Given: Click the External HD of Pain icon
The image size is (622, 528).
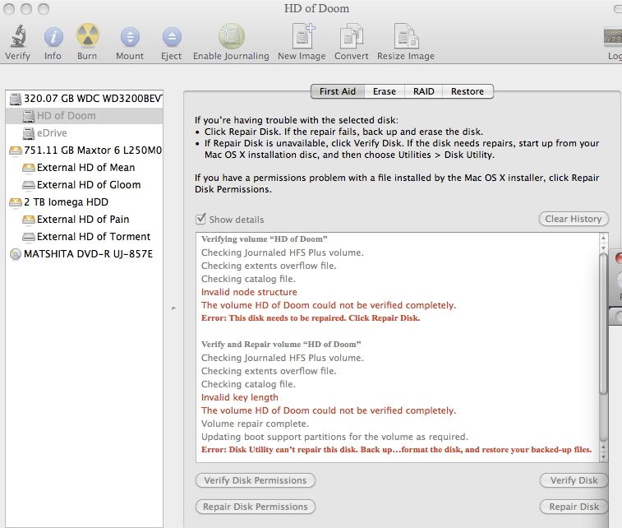Looking at the screenshot, I should (28, 219).
